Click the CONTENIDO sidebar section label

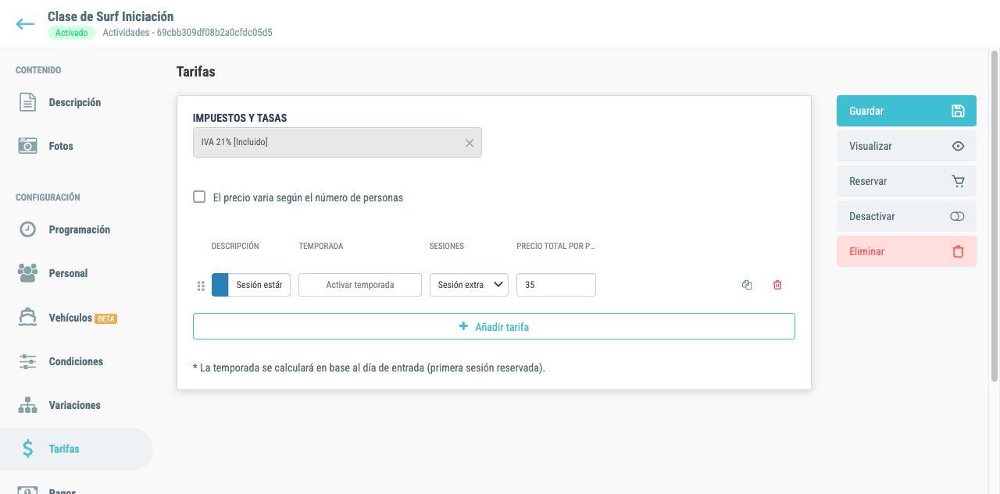[38, 70]
